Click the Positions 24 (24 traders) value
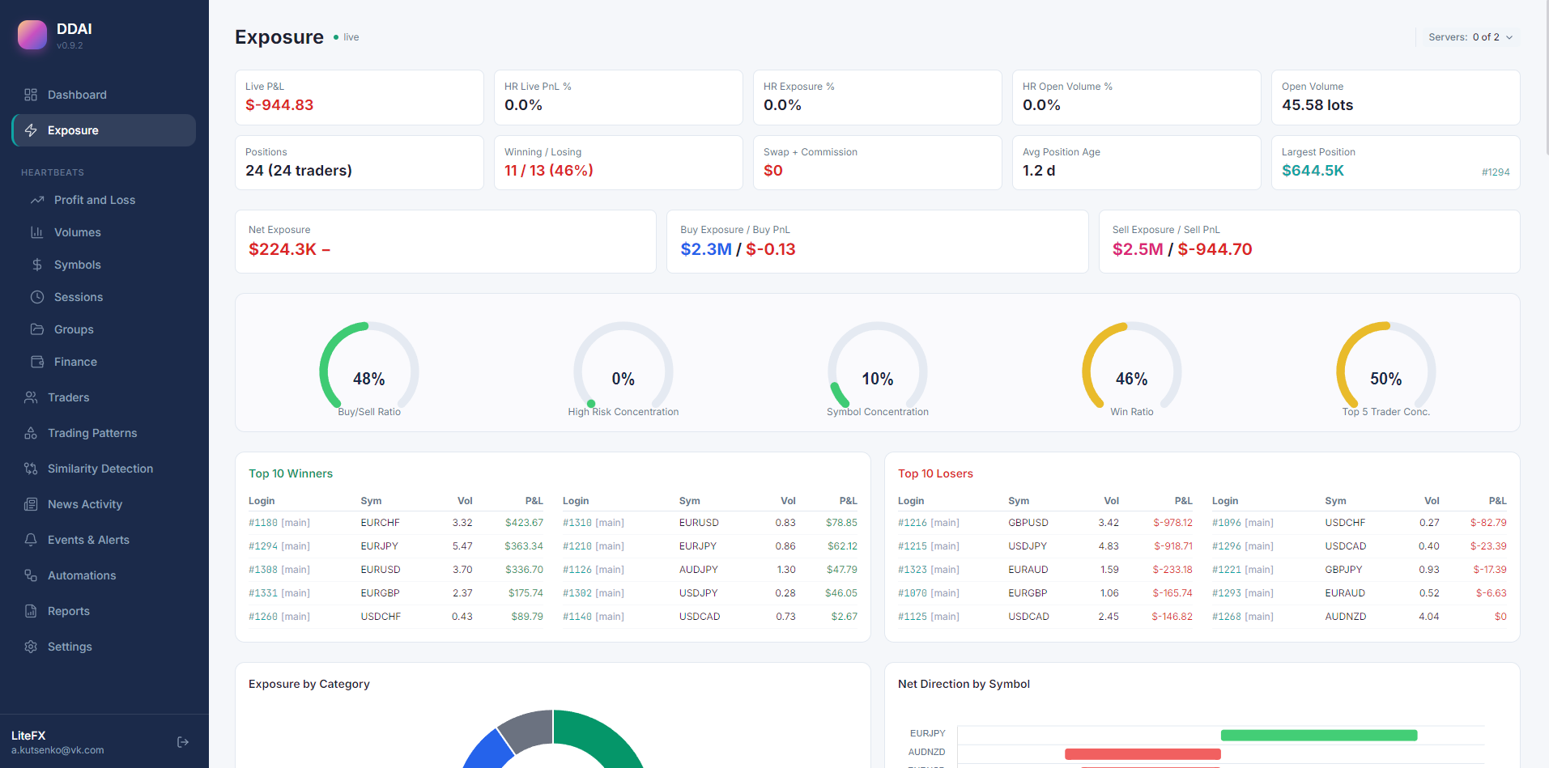 pyautogui.click(x=299, y=171)
